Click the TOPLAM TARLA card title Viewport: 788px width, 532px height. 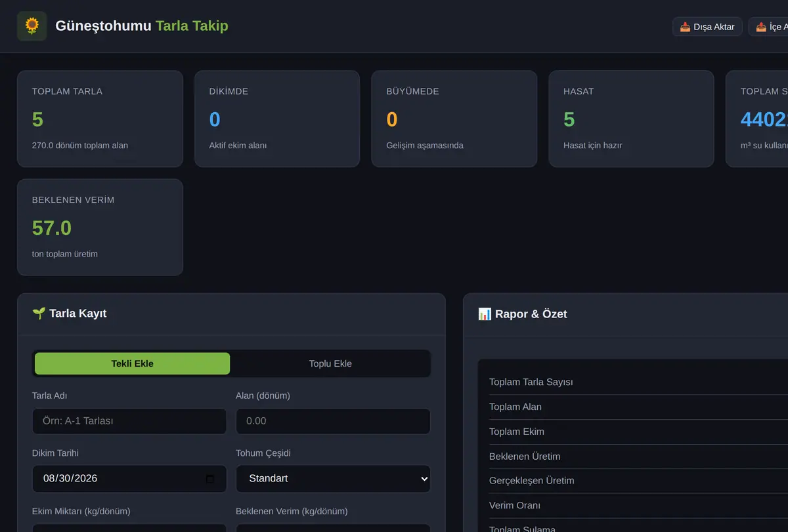click(x=67, y=91)
